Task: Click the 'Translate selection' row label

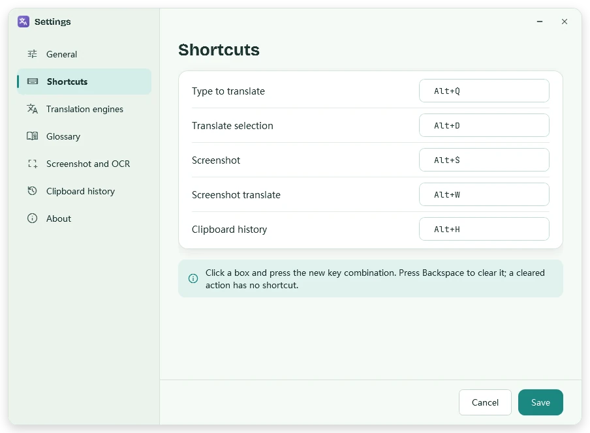Action: tap(232, 126)
